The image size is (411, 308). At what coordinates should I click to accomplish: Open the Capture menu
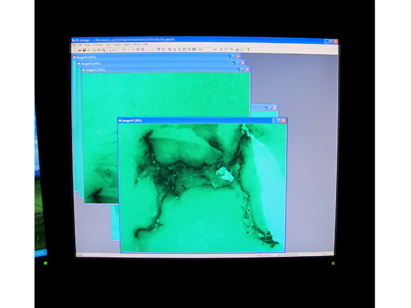117,44
